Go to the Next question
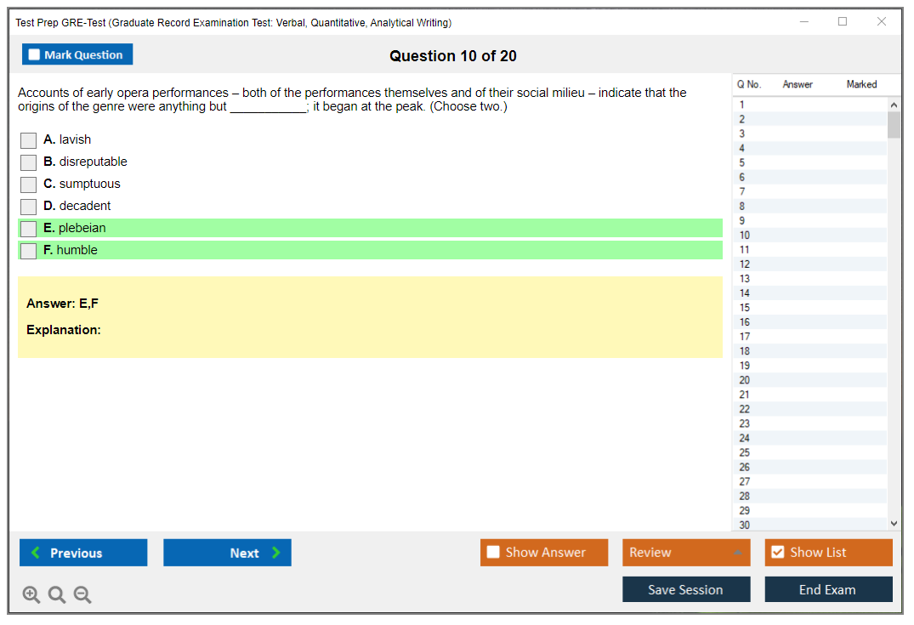This screenshot has height=625, width=914. coord(227,553)
